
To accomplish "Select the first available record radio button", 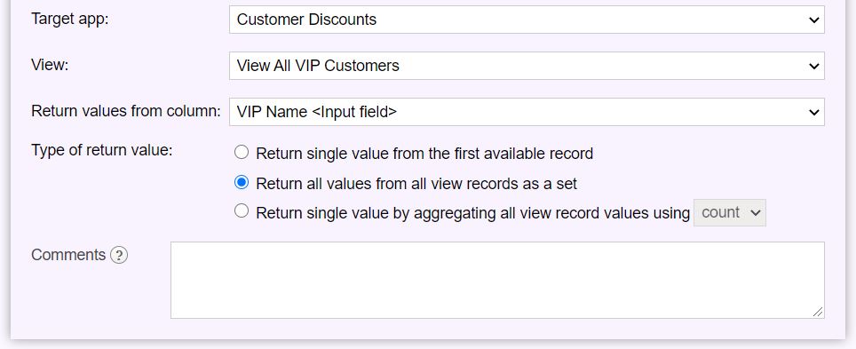I will (x=242, y=153).
